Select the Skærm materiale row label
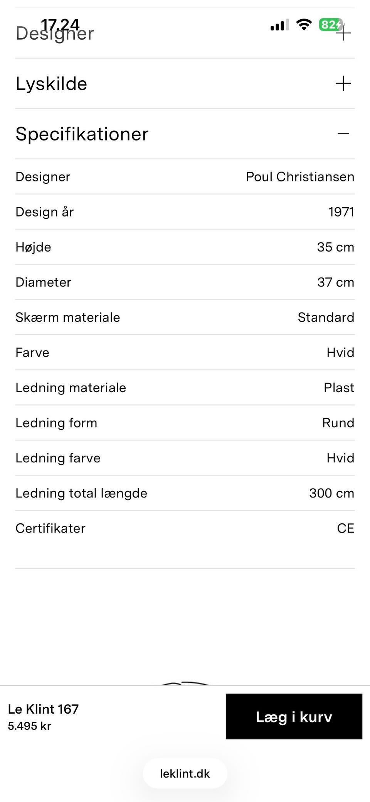The image size is (370, 802). coord(68,317)
